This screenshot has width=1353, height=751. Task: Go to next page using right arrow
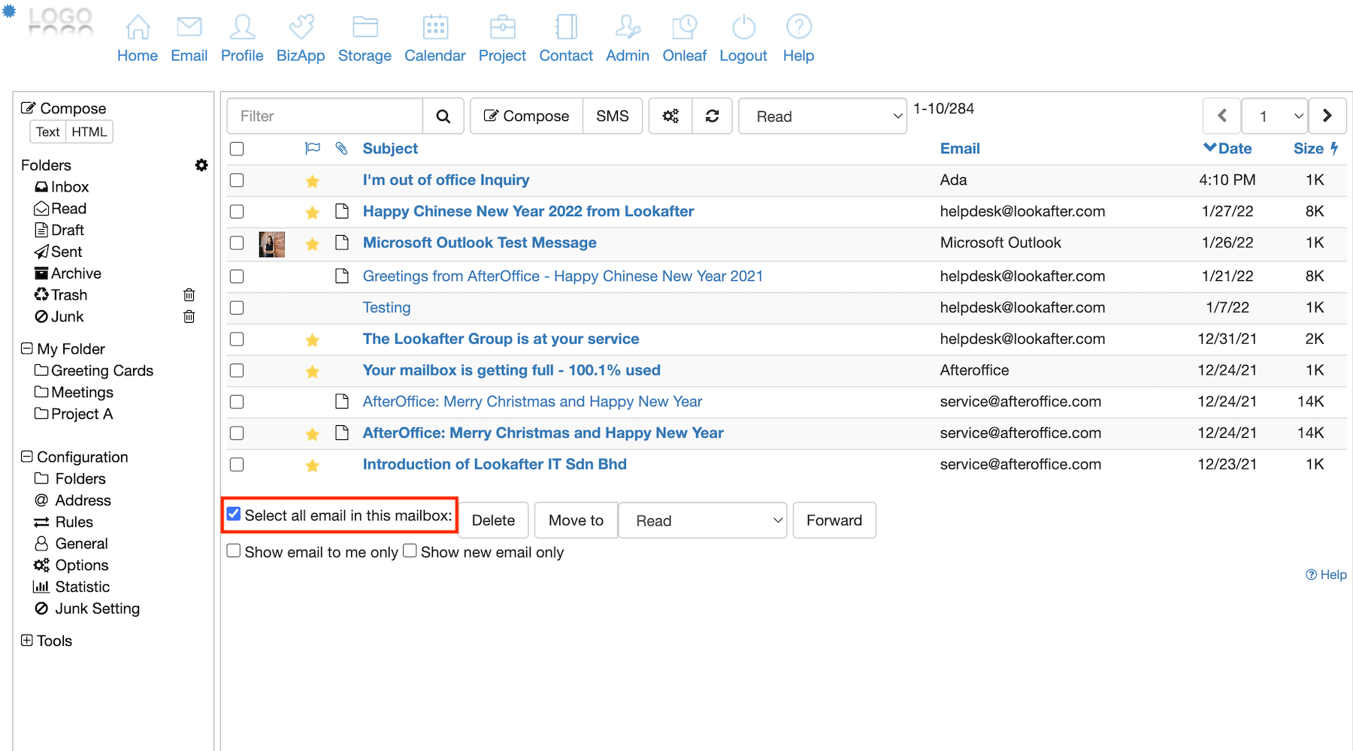click(x=1327, y=116)
